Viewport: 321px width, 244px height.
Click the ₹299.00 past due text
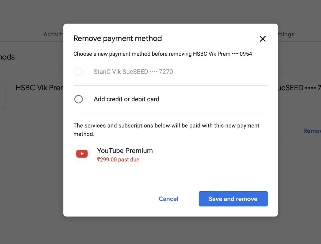pyautogui.click(x=118, y=160)
